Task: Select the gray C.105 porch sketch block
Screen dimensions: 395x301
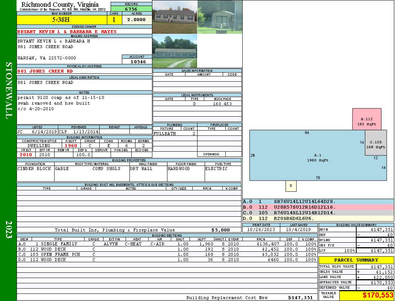Action: tap(376, 144)
